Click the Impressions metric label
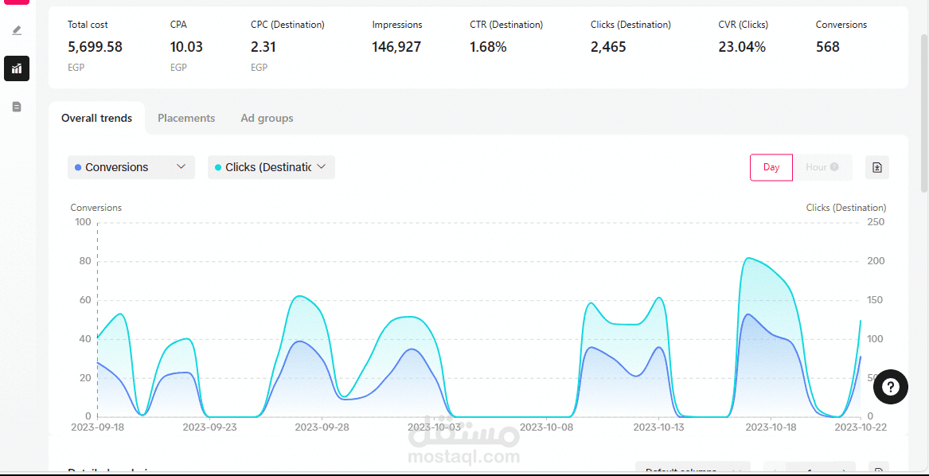The width and height of the screenshot is (929, 476). coord(397,25)
